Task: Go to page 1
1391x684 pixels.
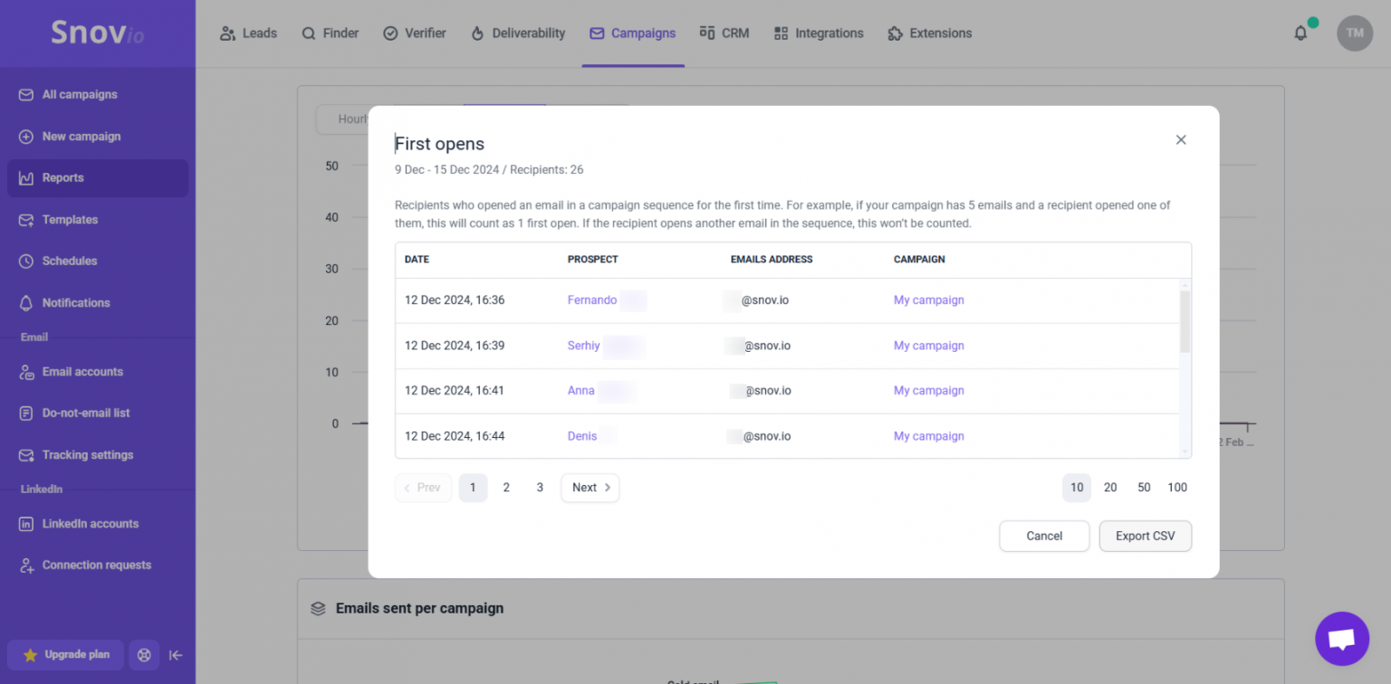Action: pos(473,488)
